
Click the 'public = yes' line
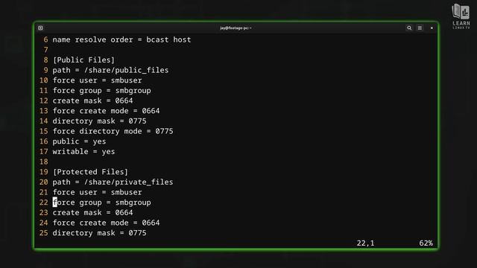click(79, 141)
